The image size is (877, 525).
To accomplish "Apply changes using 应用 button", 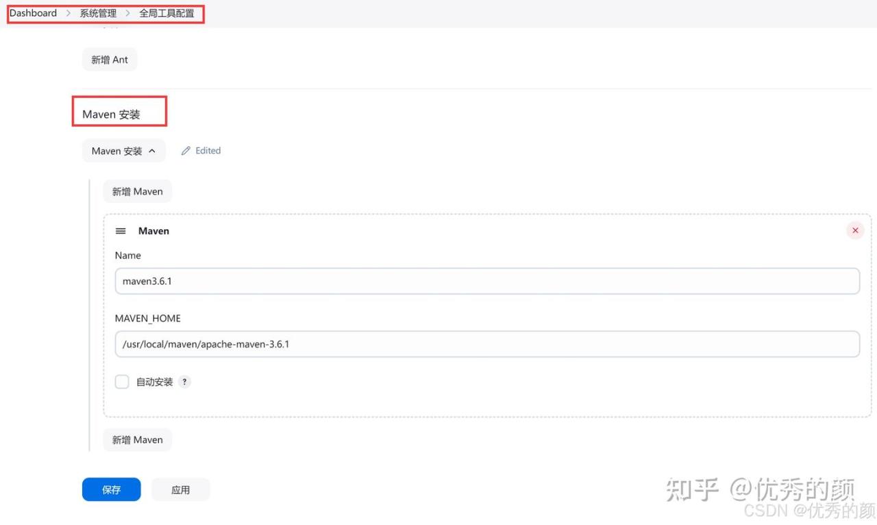I will [180, 489].
